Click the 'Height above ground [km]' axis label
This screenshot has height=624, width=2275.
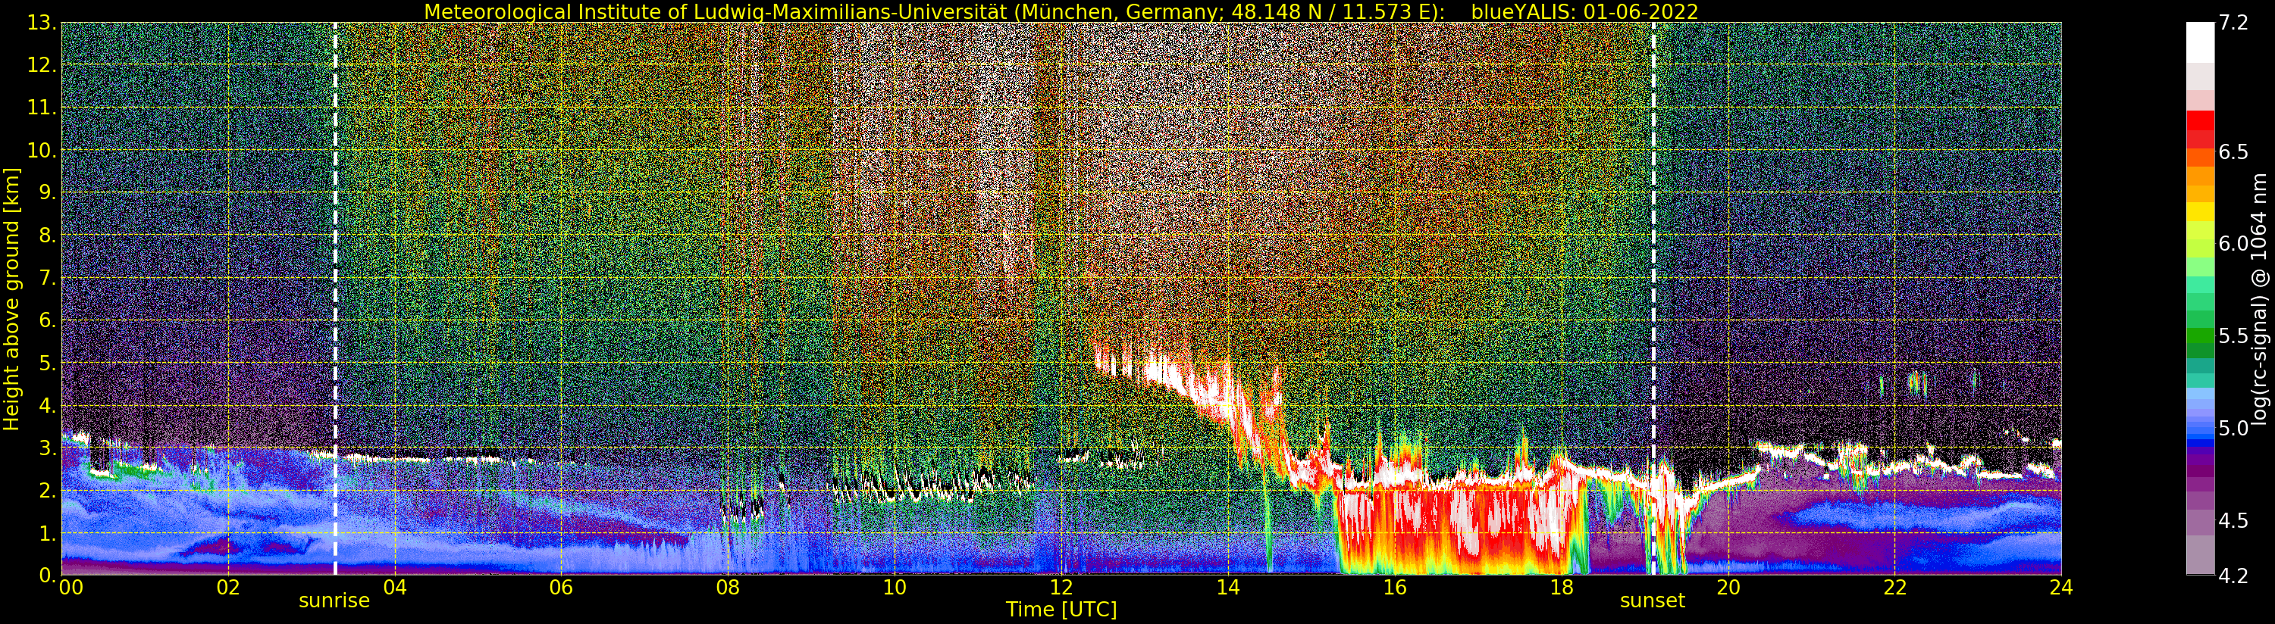click(x=11, y=299)
